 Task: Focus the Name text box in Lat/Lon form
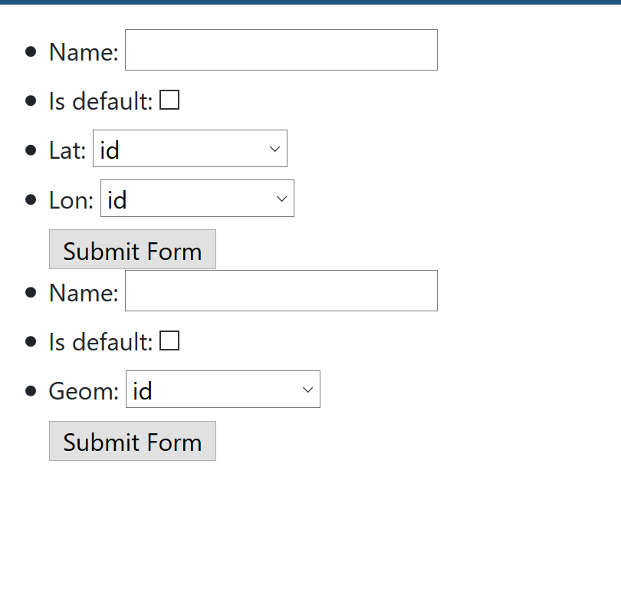[281, 51]
